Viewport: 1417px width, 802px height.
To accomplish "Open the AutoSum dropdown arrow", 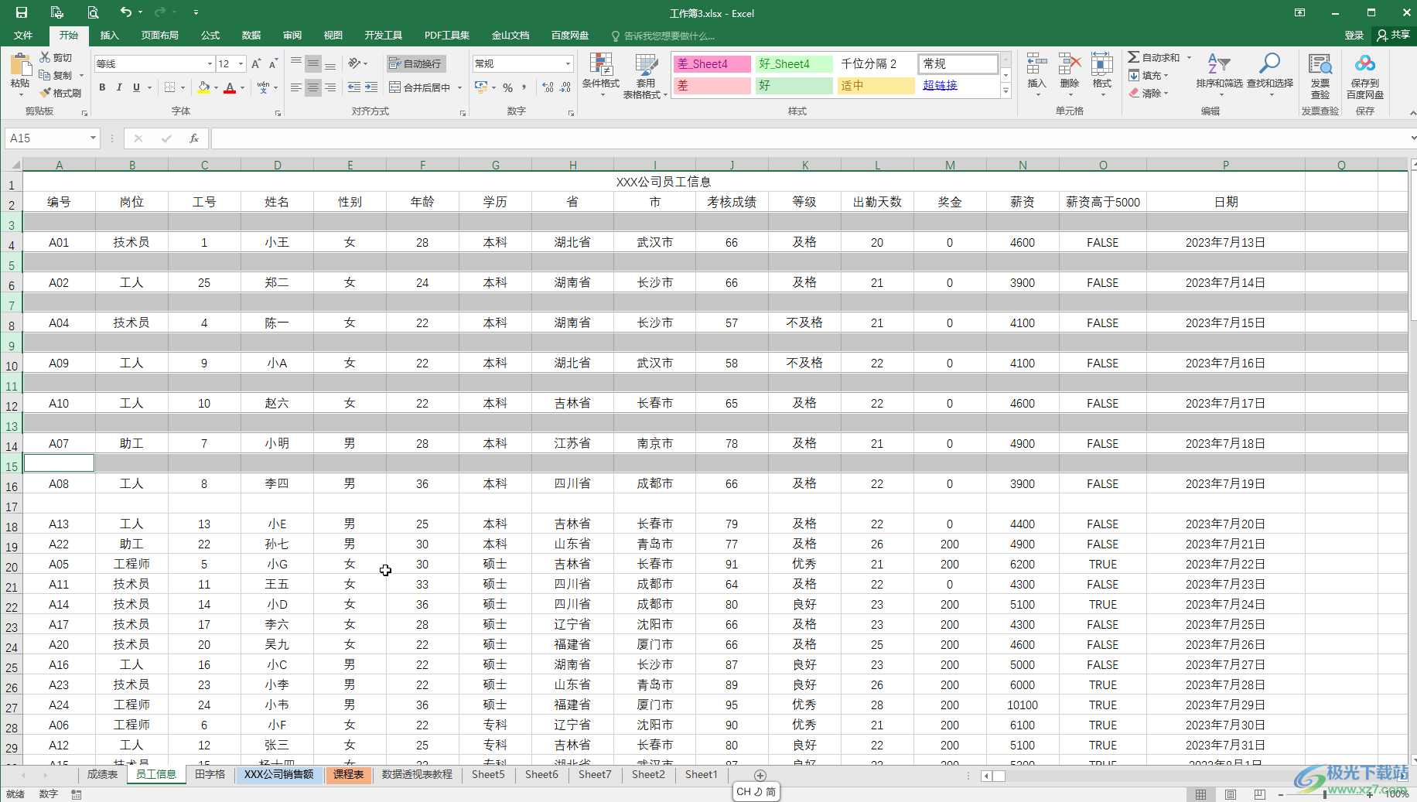I will [1189, 57].
